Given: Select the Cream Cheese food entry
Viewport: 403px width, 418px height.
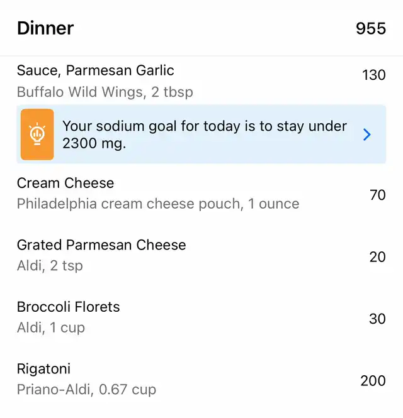Looking at the screenshot, I should coord(201,194).
